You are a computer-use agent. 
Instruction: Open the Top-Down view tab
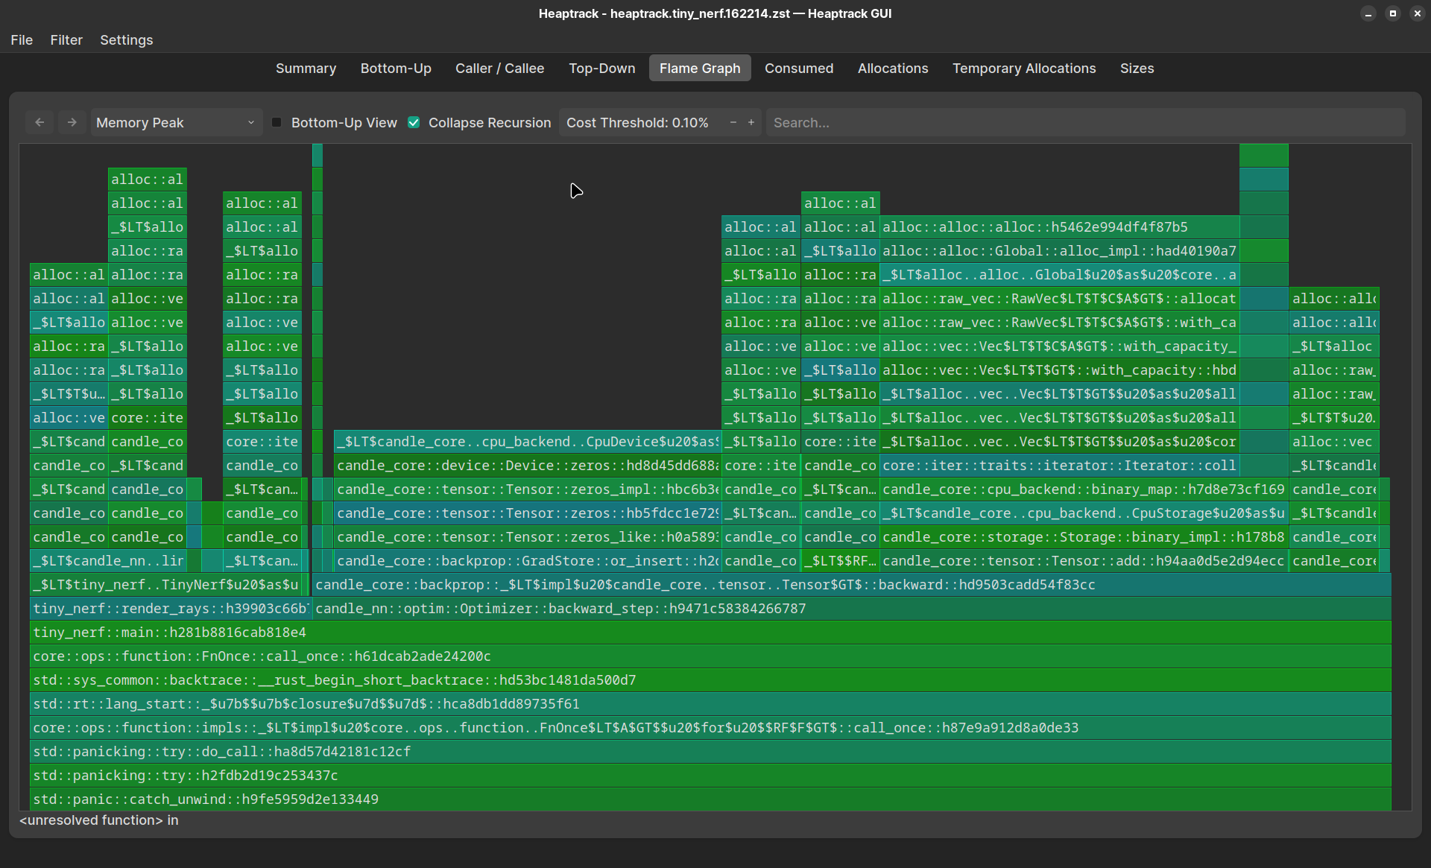coord(601,68)
